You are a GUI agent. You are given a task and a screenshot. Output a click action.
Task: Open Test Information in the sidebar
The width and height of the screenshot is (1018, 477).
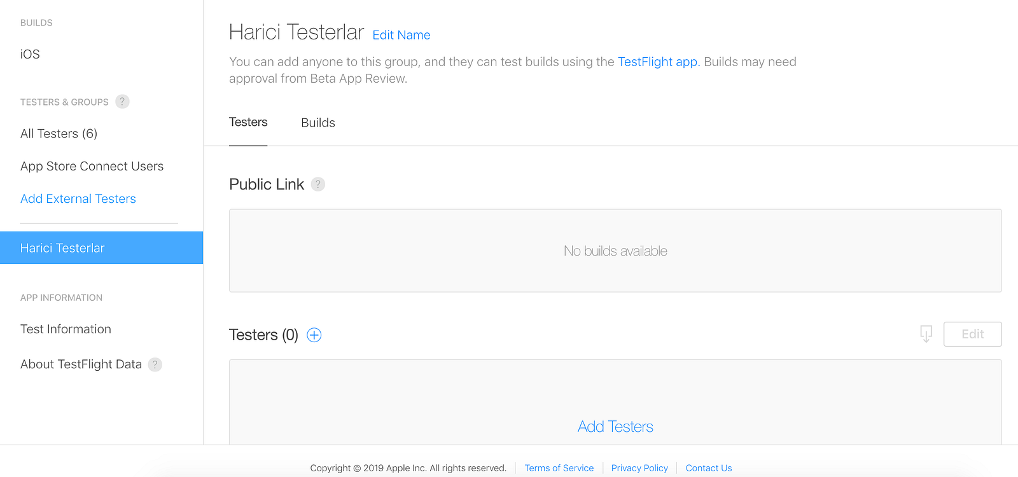tap(66, 329)
